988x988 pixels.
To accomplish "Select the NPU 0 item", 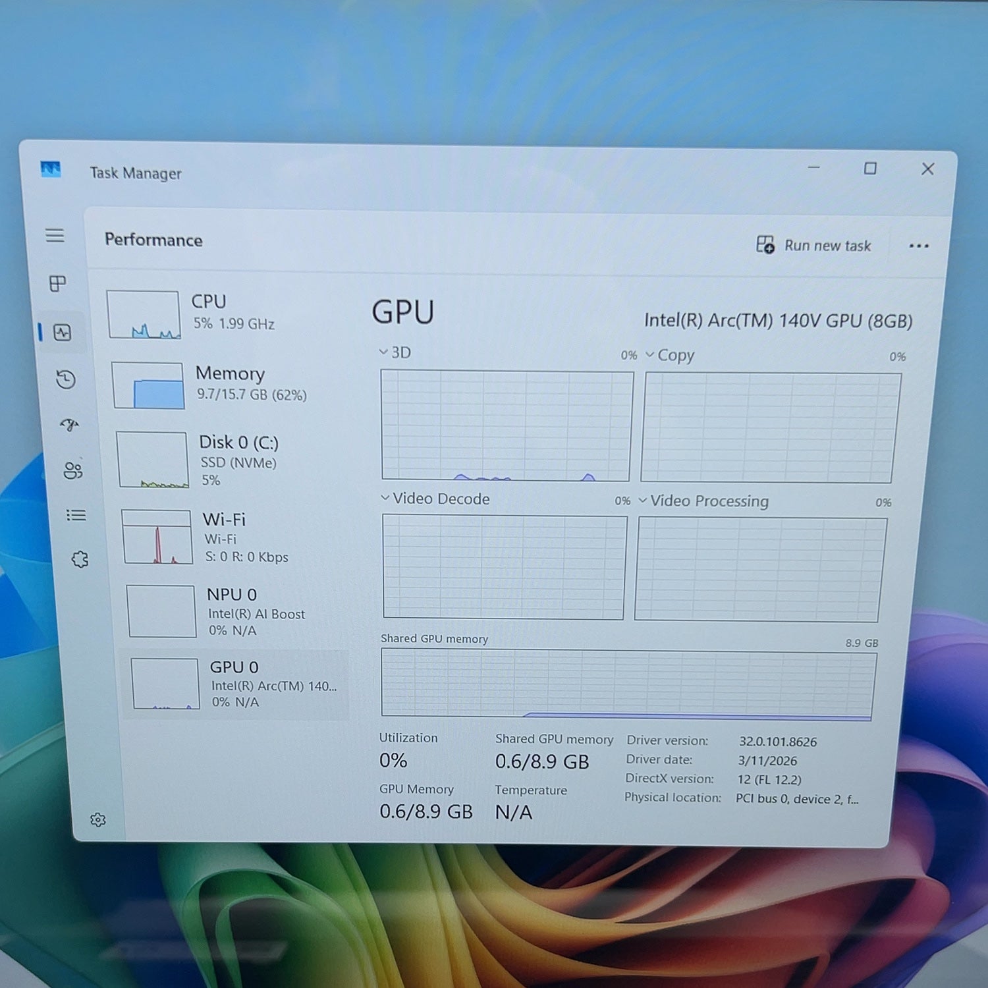I will [x=236, y=611].
